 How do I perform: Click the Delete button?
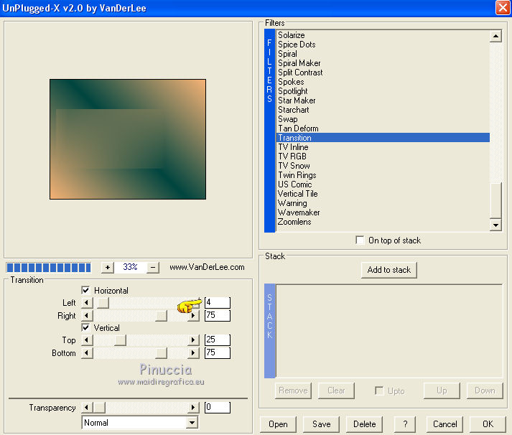[x=364, y=424]
